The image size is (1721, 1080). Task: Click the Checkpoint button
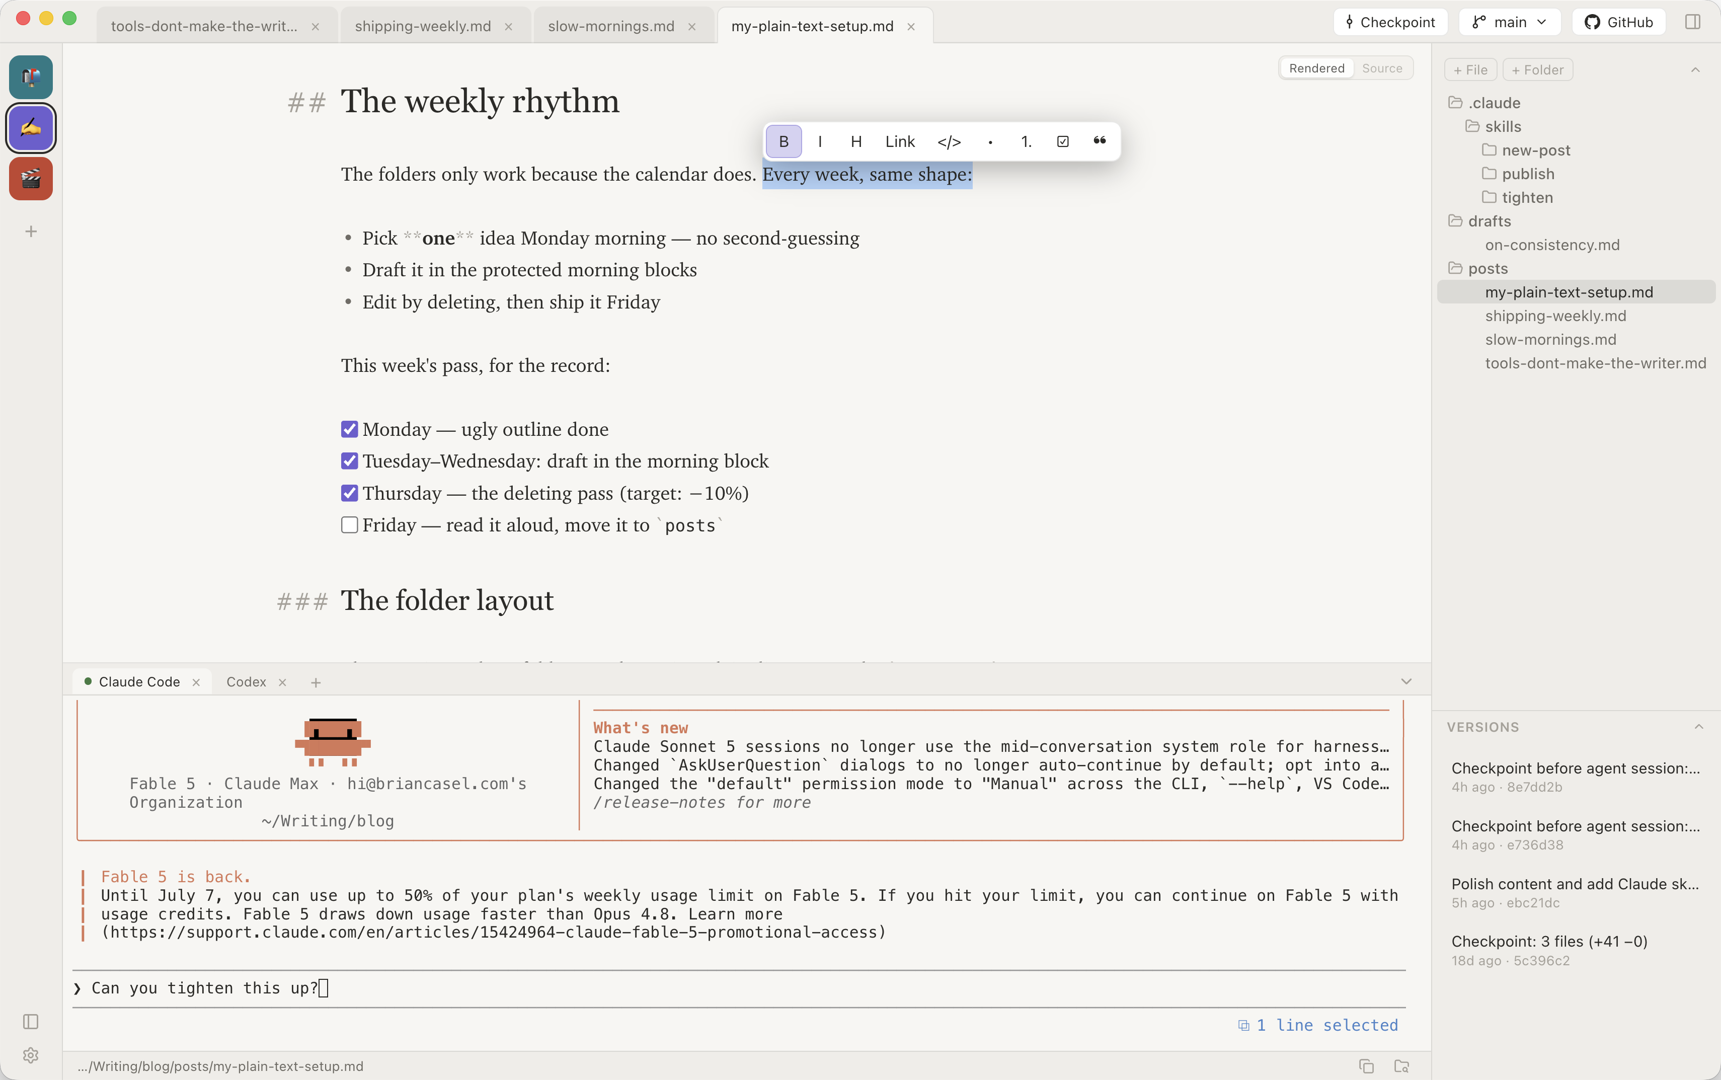point(1390,22)
